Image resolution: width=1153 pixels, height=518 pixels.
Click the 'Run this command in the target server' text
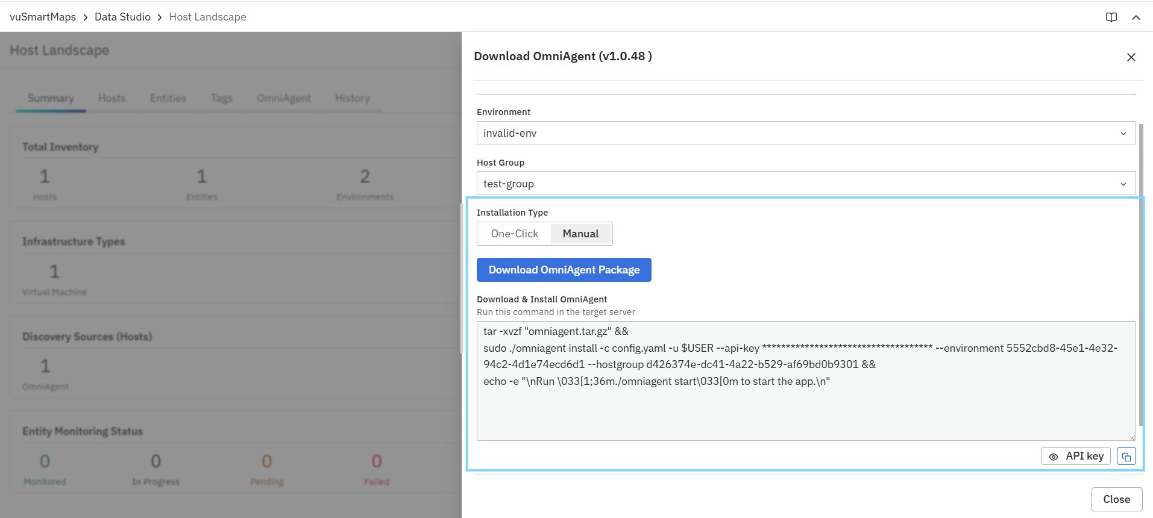coord(556,312)
